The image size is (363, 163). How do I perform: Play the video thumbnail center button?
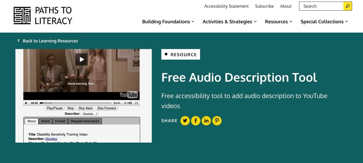(81, 59)
